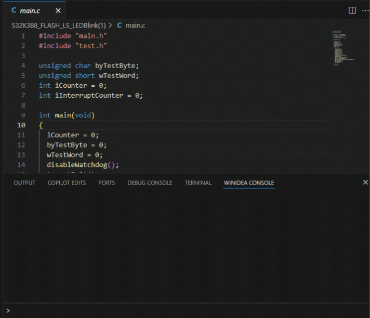Split the editor to the right
The height and width of the screenshot is (318, 370).
coord(352,10)
